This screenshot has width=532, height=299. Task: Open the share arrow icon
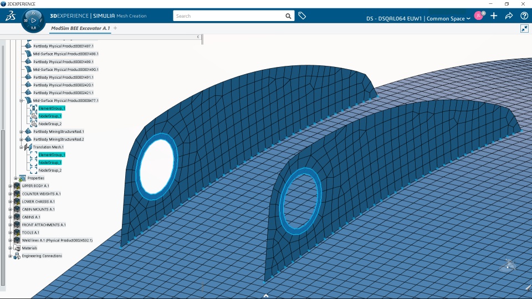(x=509, y=16)
